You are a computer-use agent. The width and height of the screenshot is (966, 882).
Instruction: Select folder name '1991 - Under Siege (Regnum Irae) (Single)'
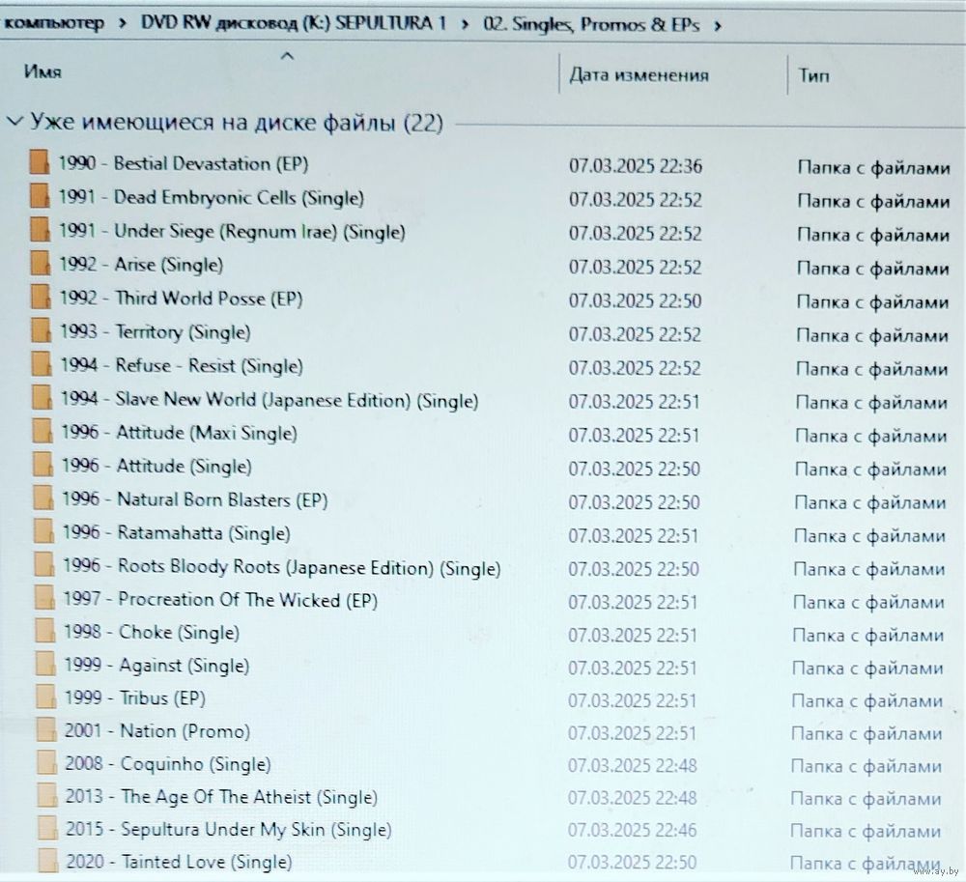232,232
